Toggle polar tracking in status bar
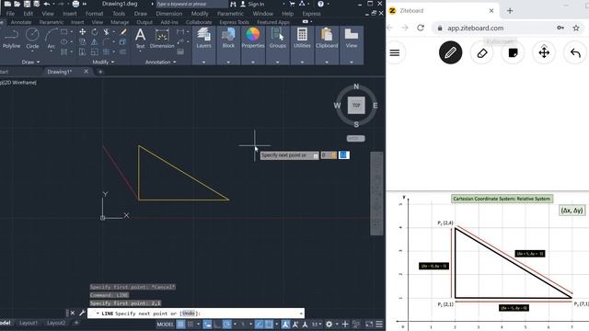The image size is (589, 331). (227, 325)
